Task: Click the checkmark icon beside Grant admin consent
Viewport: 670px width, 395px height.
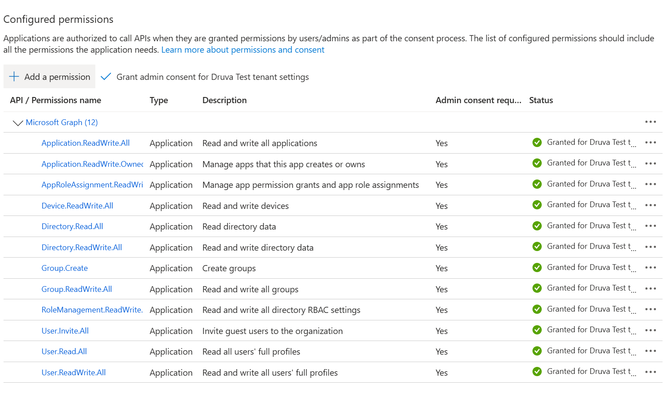Action: [105, 76]
